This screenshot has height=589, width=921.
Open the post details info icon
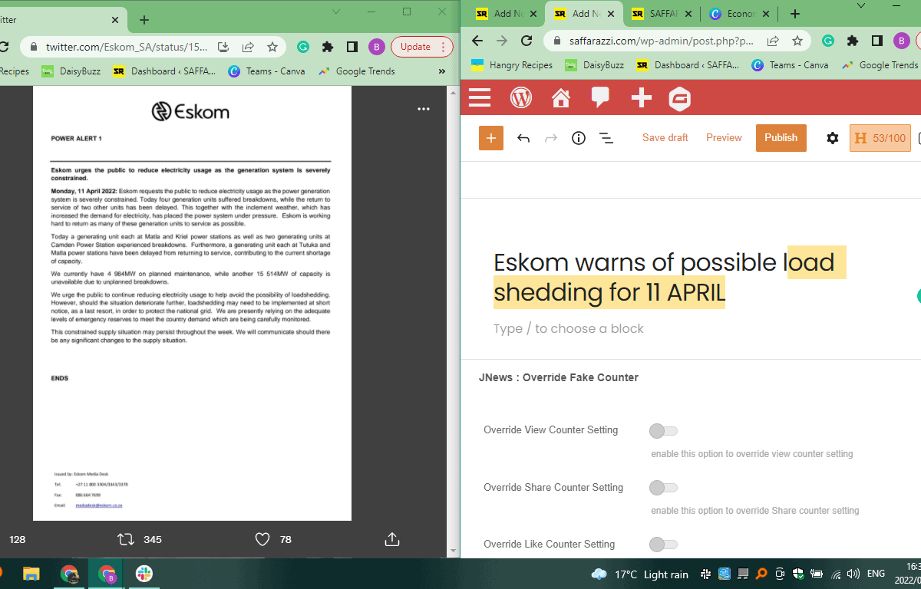(x=579, y=138)
